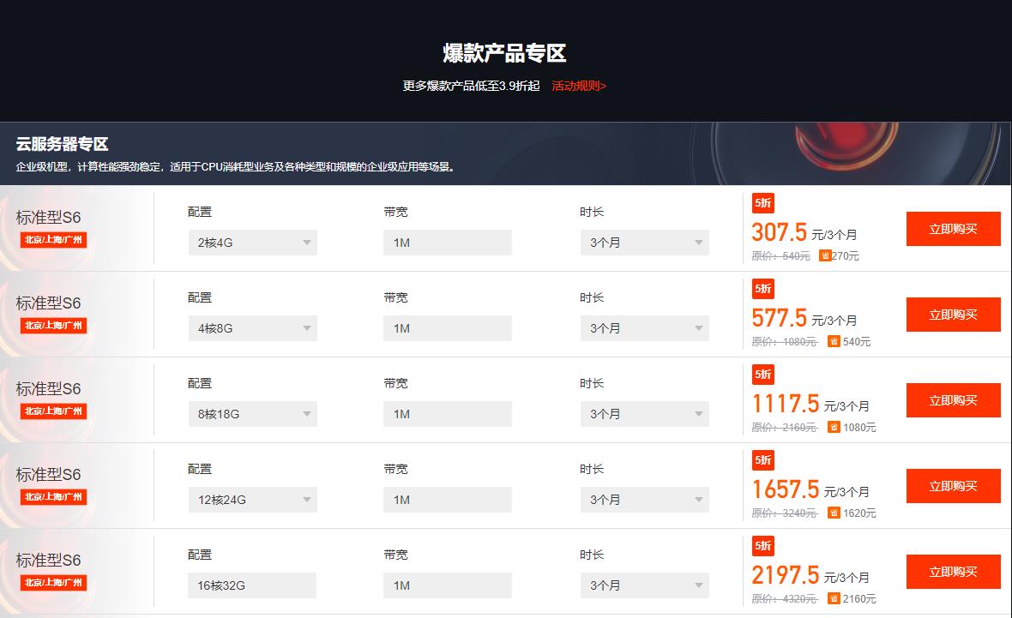Buy the 2核4G server with 立即购买
This screenshot has width=1012, height=618.
[954, 229]
